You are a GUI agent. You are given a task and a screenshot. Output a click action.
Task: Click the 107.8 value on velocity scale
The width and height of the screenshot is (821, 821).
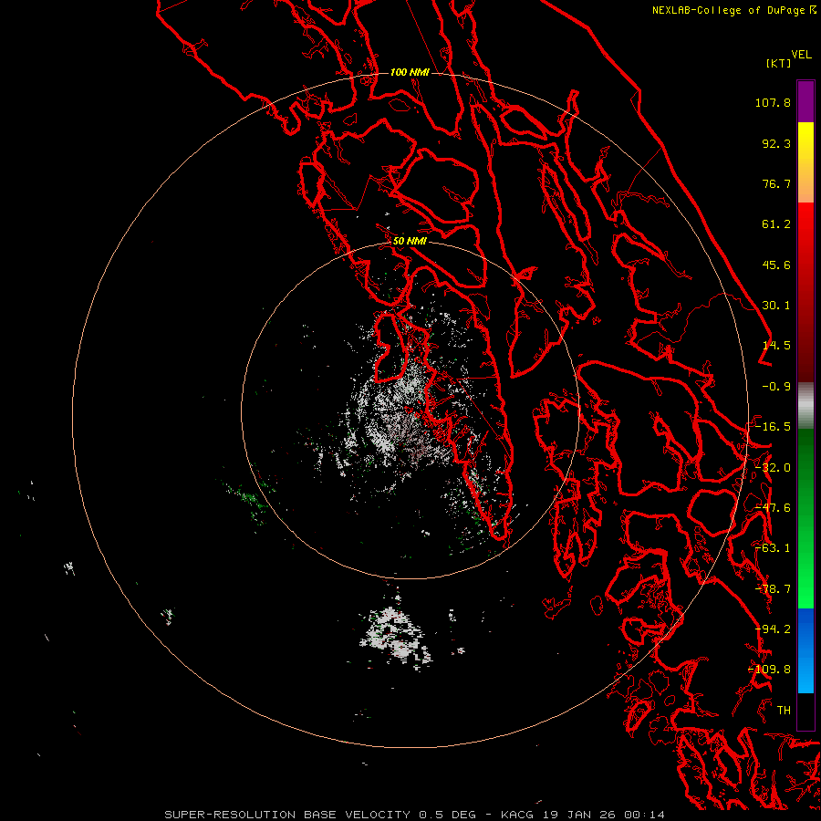click(x=773, y=102)
